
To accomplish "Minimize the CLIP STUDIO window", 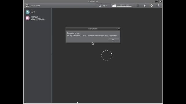I will pos(156,1).
